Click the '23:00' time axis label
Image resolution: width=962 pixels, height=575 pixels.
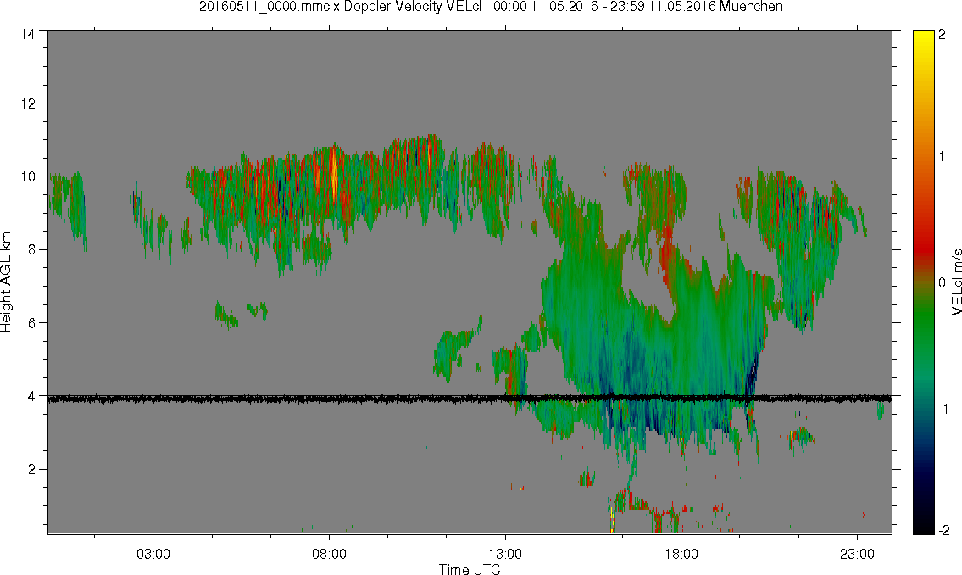point(857,554)
